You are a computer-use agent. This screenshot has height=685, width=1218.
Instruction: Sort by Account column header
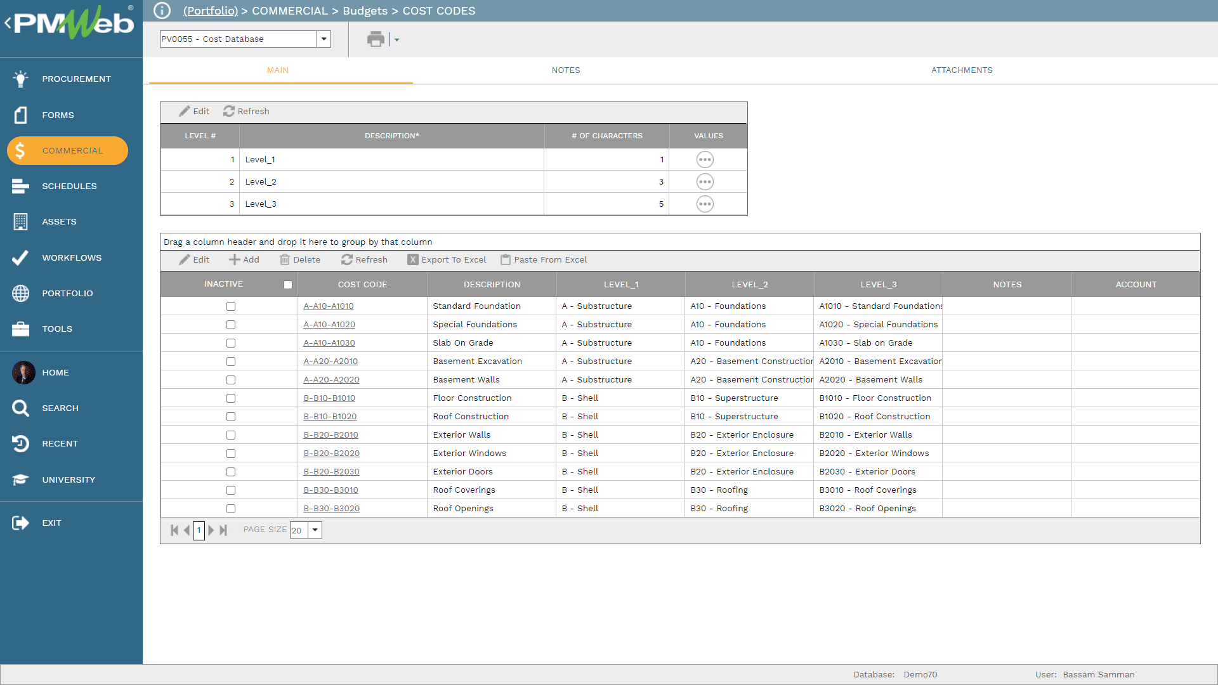[x=1136, y=285]
